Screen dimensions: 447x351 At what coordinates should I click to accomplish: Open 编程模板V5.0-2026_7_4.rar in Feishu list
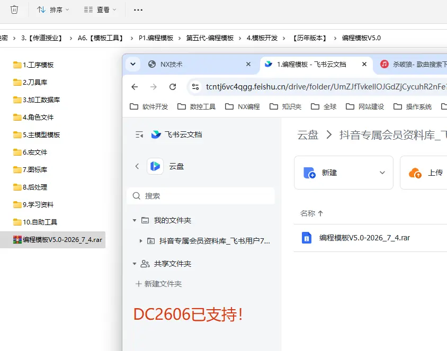tap(364, 238)
